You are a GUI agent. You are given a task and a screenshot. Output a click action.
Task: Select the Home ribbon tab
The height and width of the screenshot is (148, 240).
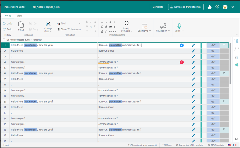(x=8, y=16)
